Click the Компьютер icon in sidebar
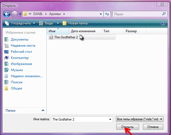The width and height of the screenshot is (171, 135). [6, 58]
